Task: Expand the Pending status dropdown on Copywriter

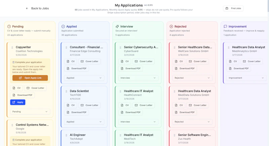Action: (30, 111)
